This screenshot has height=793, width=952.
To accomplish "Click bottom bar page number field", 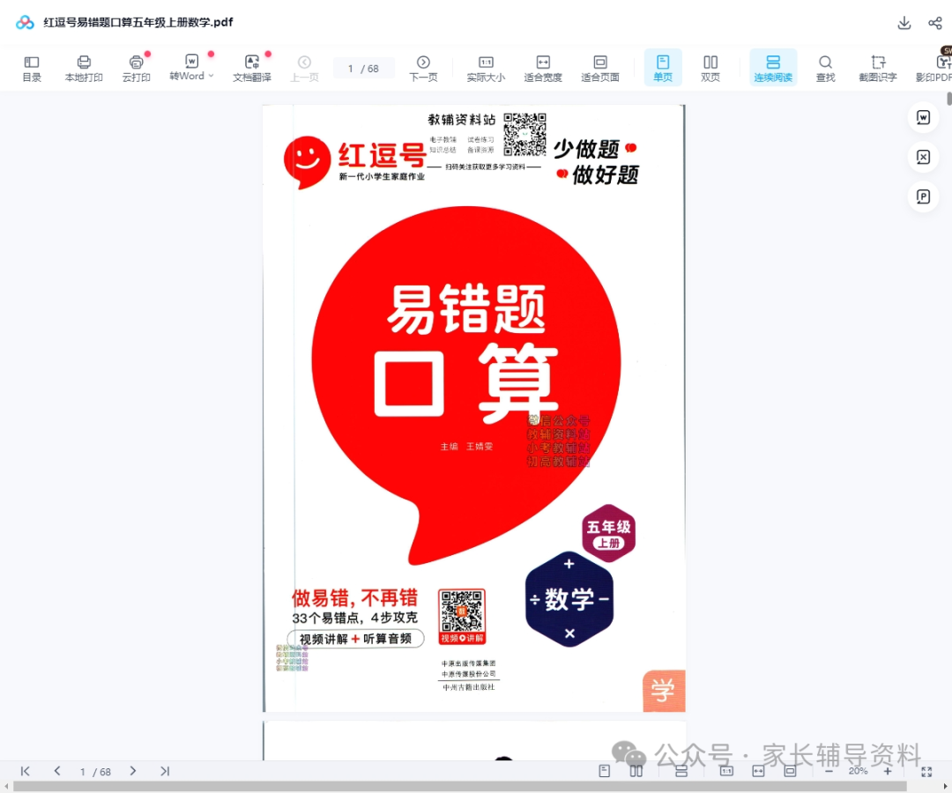I will click(x=95, y=772).
